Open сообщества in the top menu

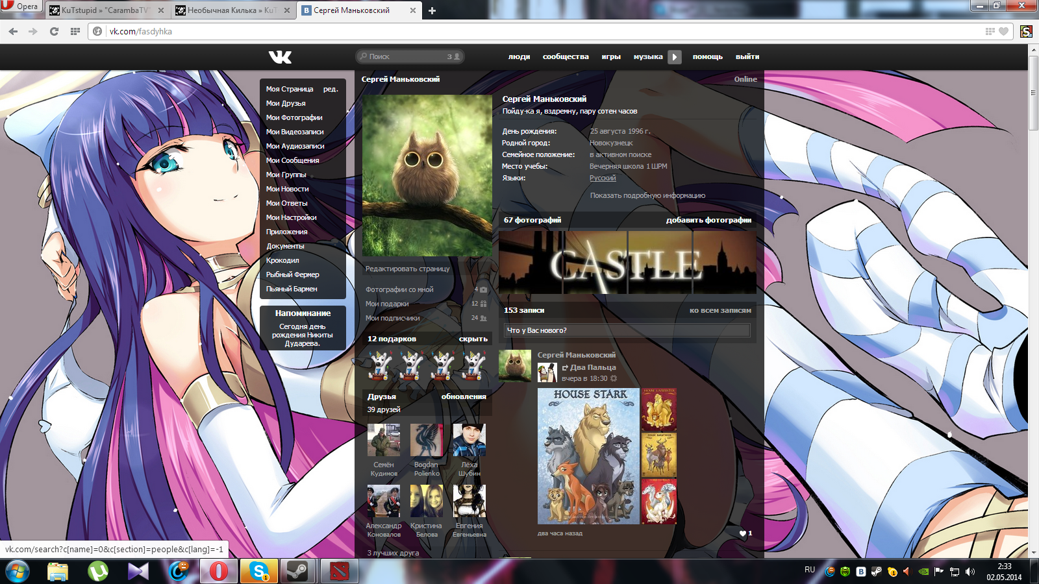tap(566, 56)
